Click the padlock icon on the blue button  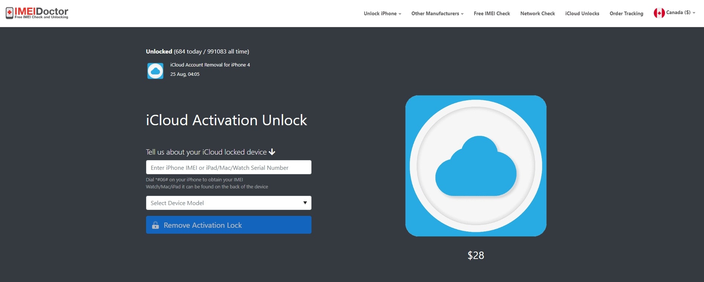pos(155,225)
